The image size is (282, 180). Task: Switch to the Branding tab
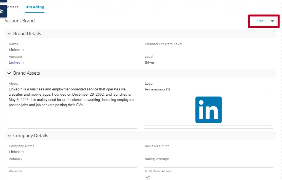coord(35,7)
